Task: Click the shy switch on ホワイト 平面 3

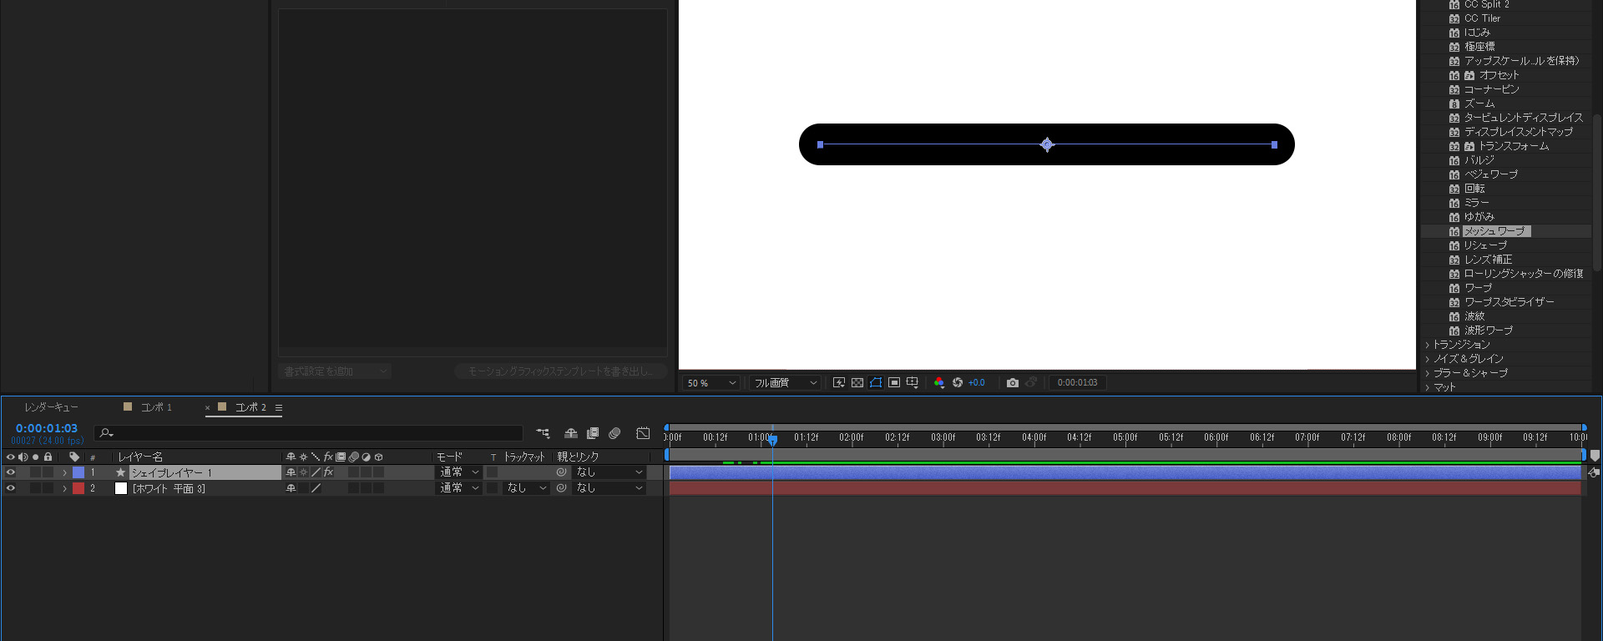Action: pos(291,488)
